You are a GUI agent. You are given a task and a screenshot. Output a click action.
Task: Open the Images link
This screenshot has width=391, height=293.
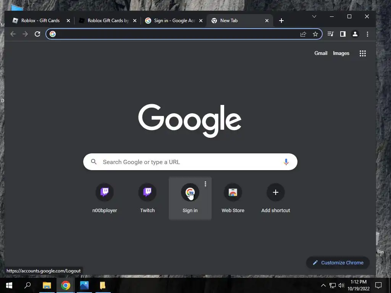341,53
